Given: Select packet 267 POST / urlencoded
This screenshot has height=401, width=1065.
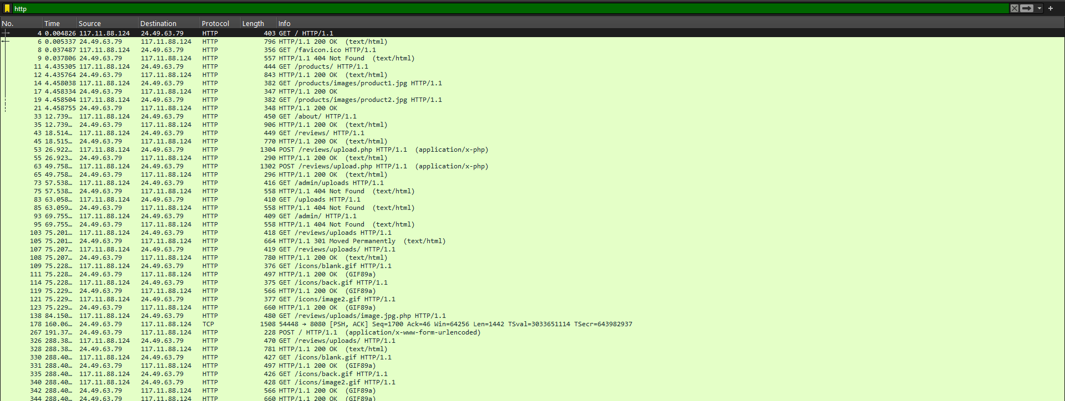Looking at the screenshot, I should pos(532,332).
